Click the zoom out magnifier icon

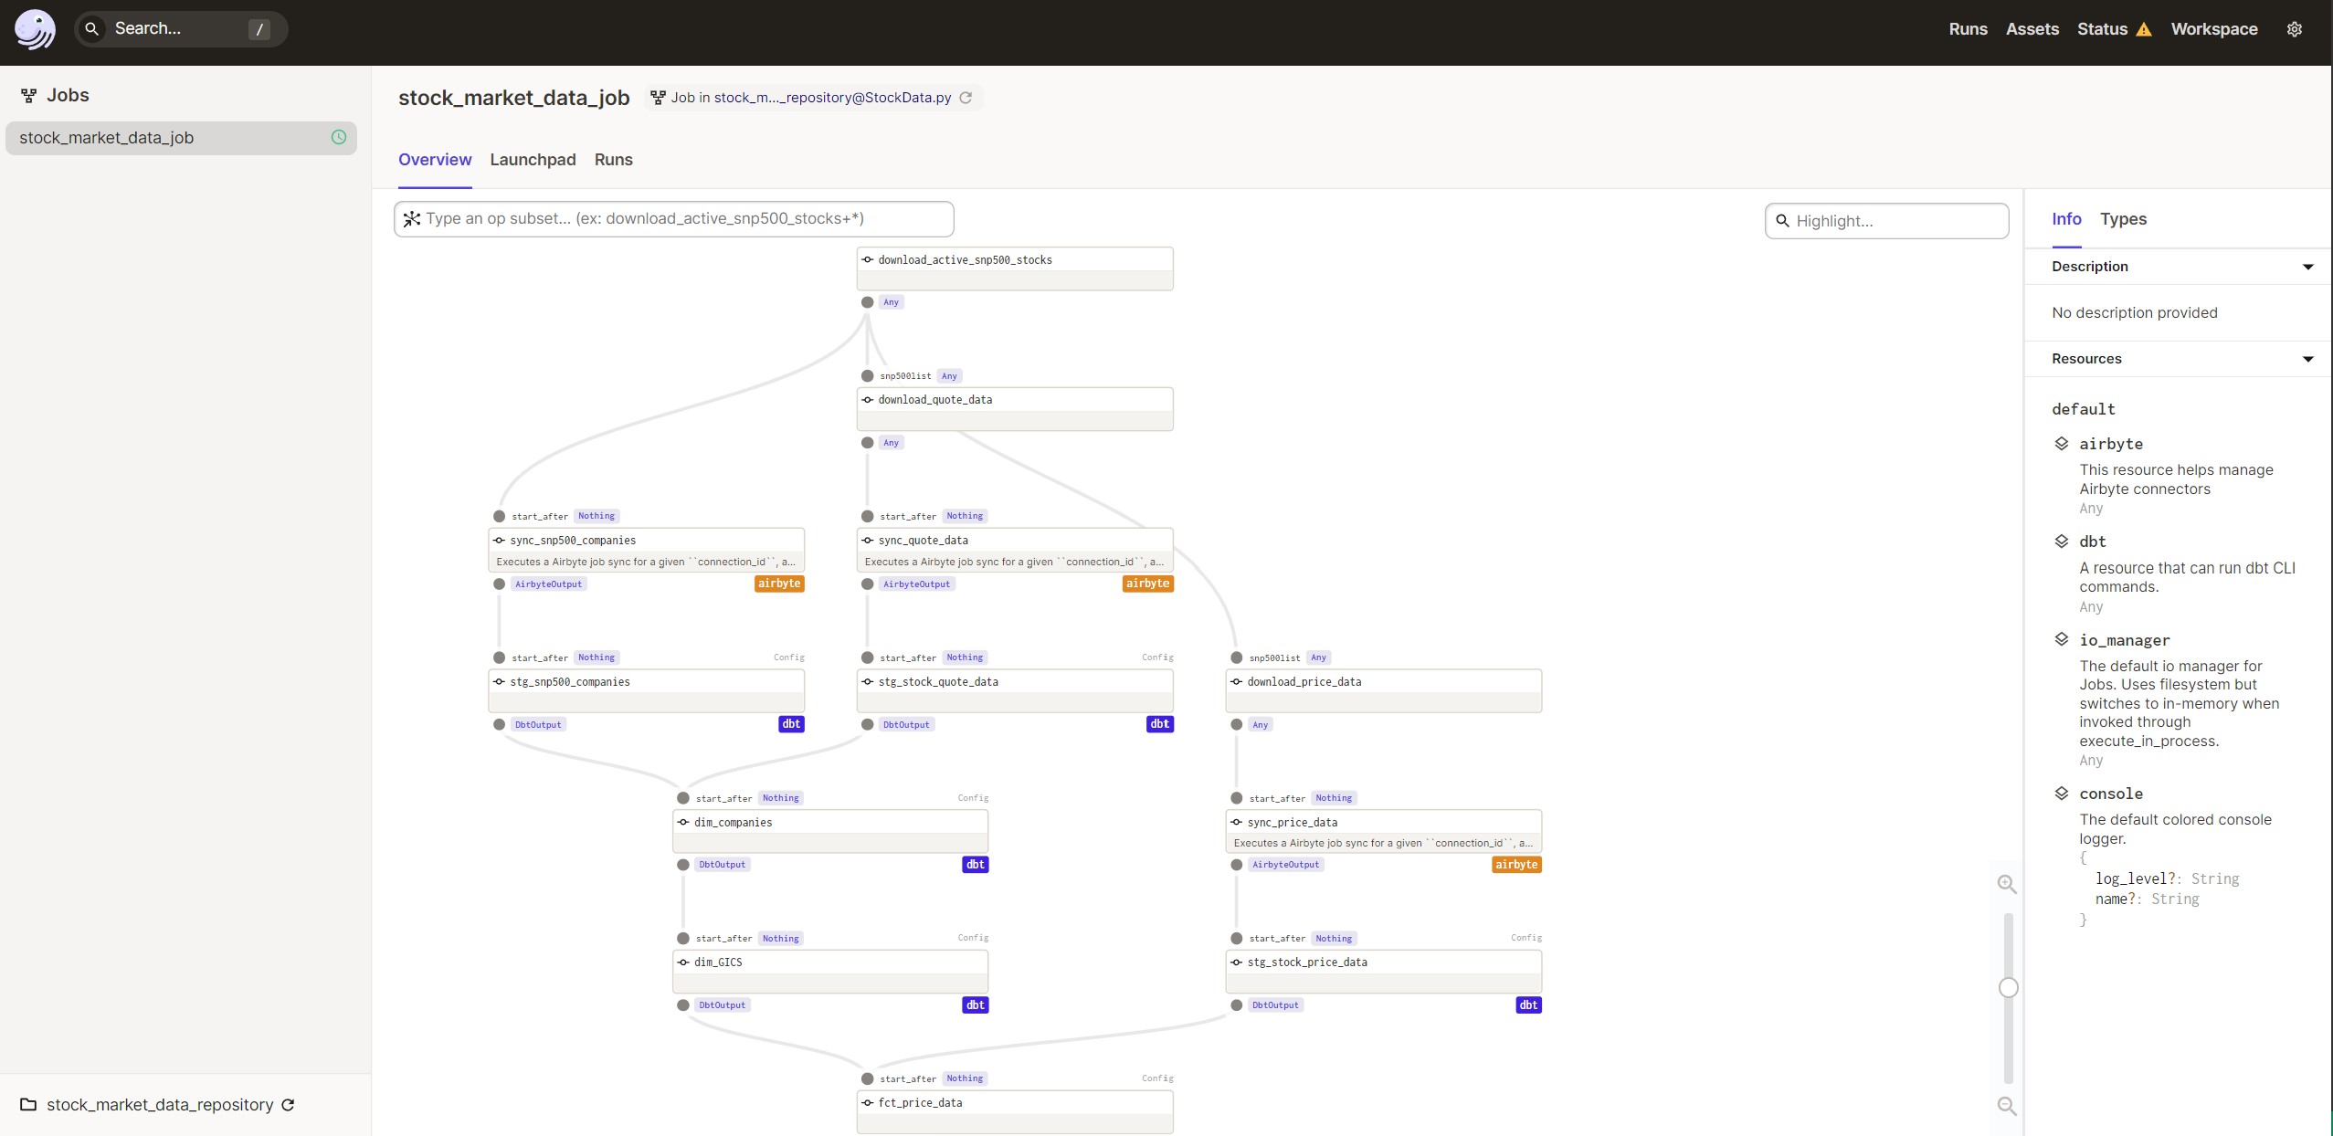[2006, 1106]
